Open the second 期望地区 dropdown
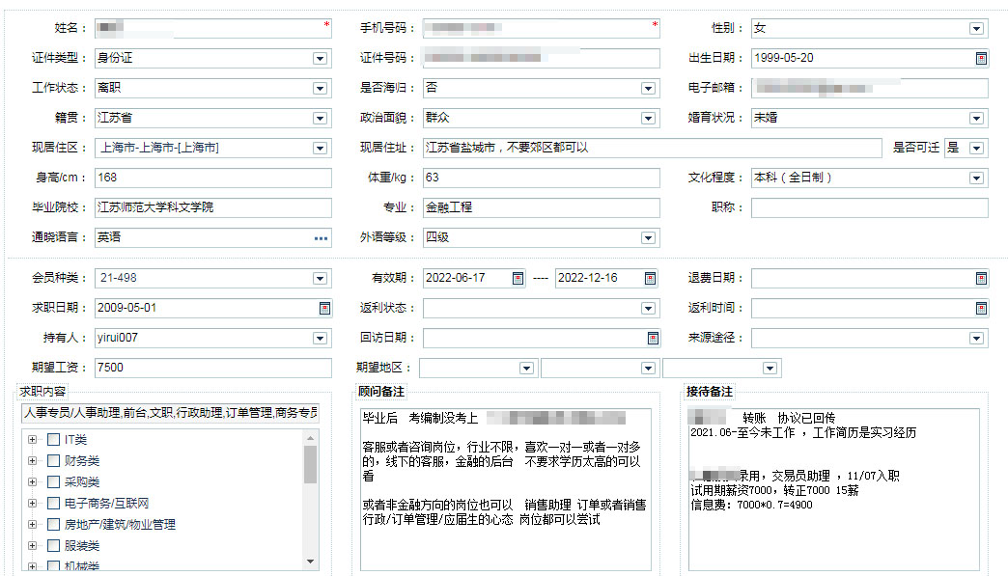 648,368
